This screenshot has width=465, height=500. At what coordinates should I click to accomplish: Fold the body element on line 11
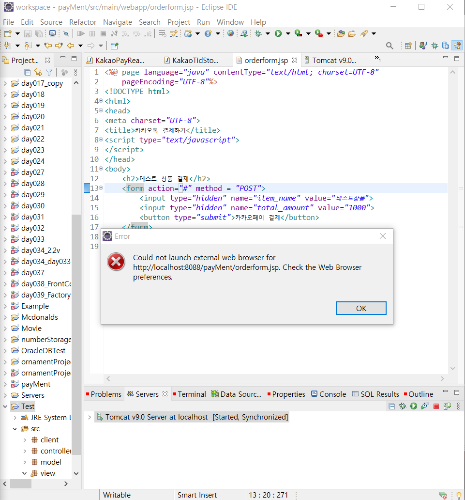(101, 169)
